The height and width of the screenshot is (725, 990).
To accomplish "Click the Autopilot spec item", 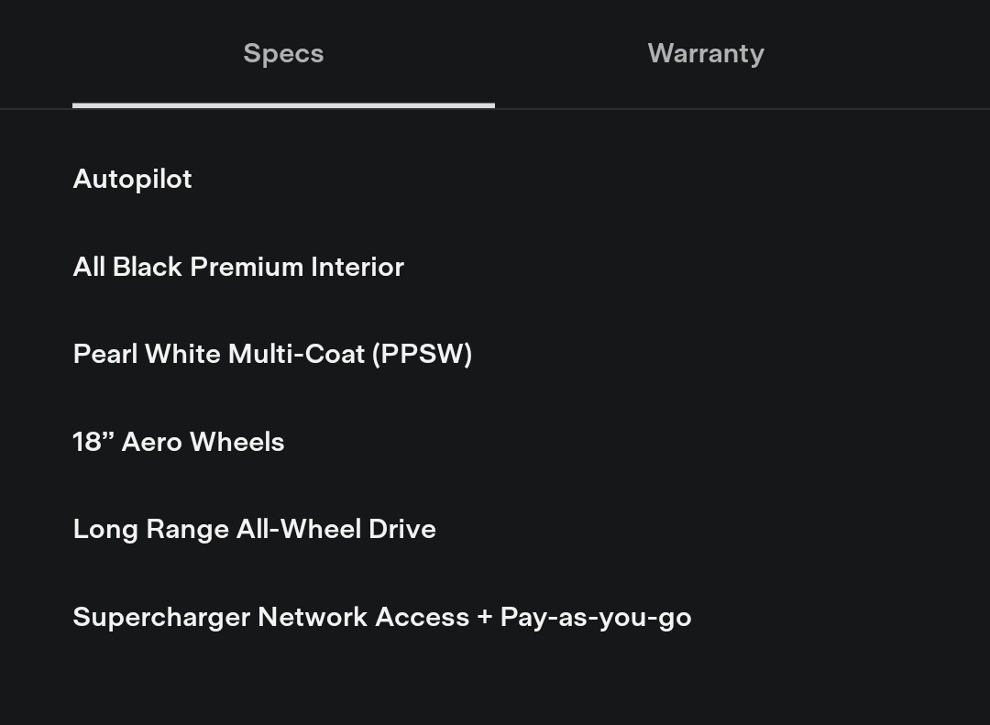I will pyautogui.click(x=132, y=179).
